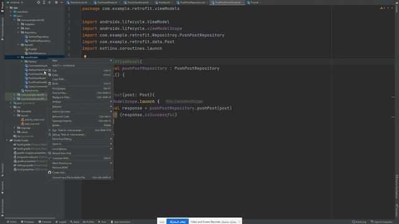
Task: Expand the Adapters folder arrow
Action: 18,24
